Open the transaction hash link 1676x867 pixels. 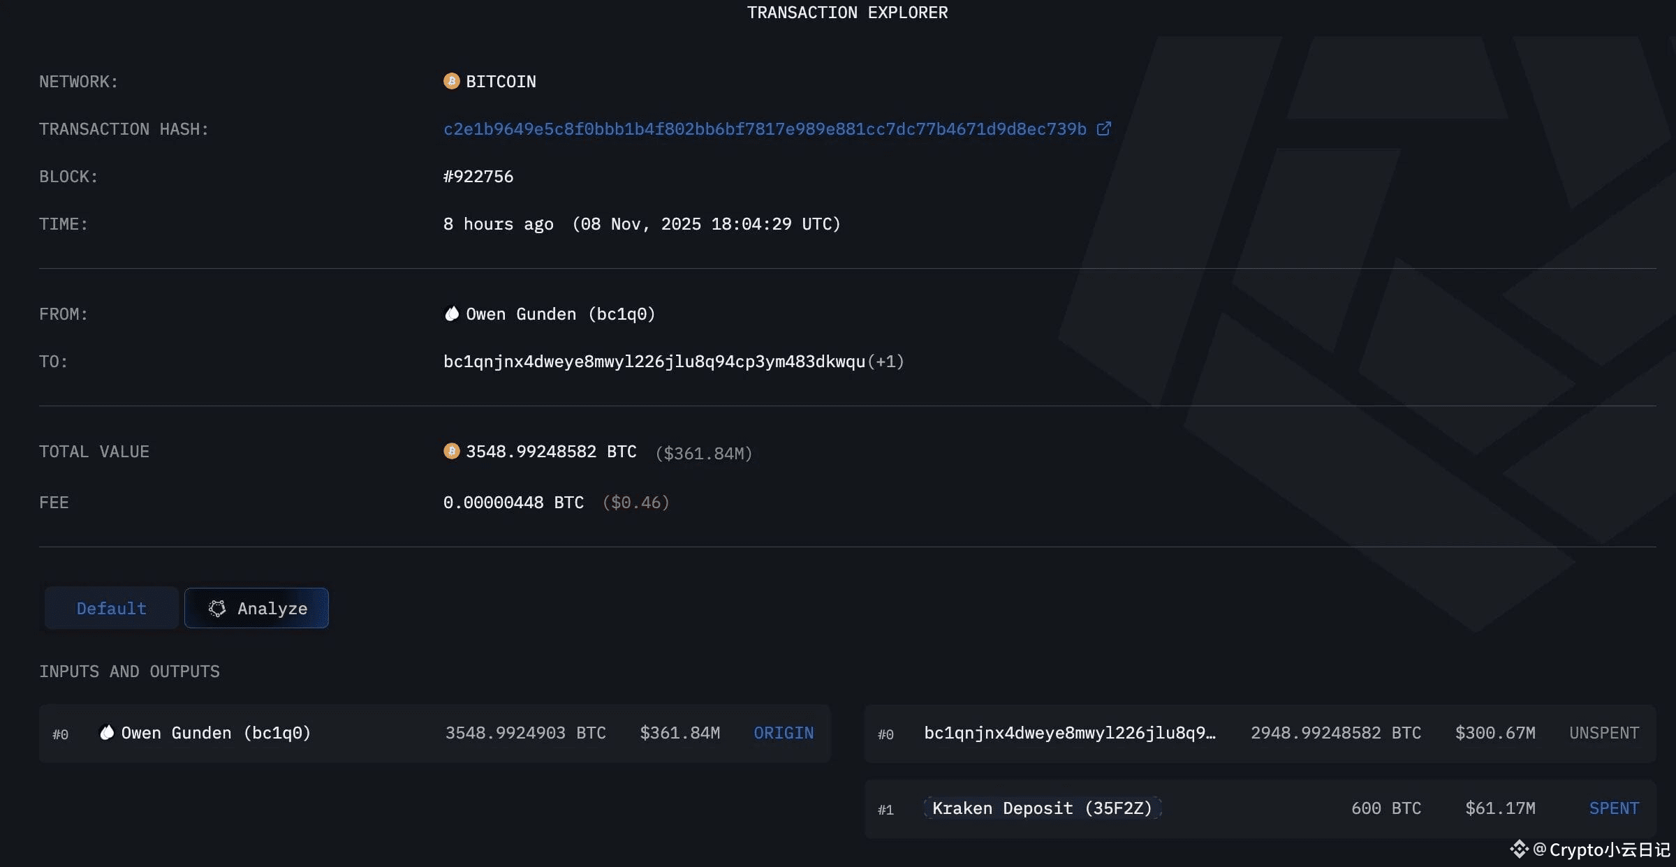pos(765,129)
